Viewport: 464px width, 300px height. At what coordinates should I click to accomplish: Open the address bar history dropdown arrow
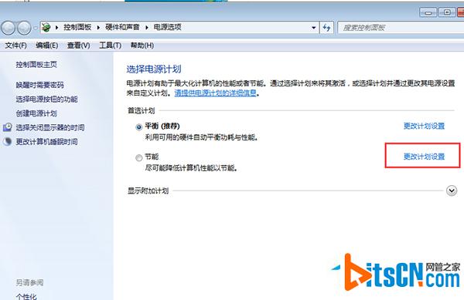pos(314,28)
